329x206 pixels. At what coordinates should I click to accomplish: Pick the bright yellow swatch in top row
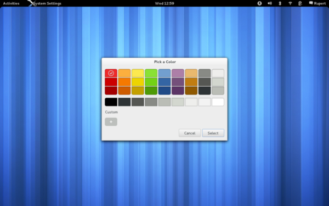pos(138,73)
